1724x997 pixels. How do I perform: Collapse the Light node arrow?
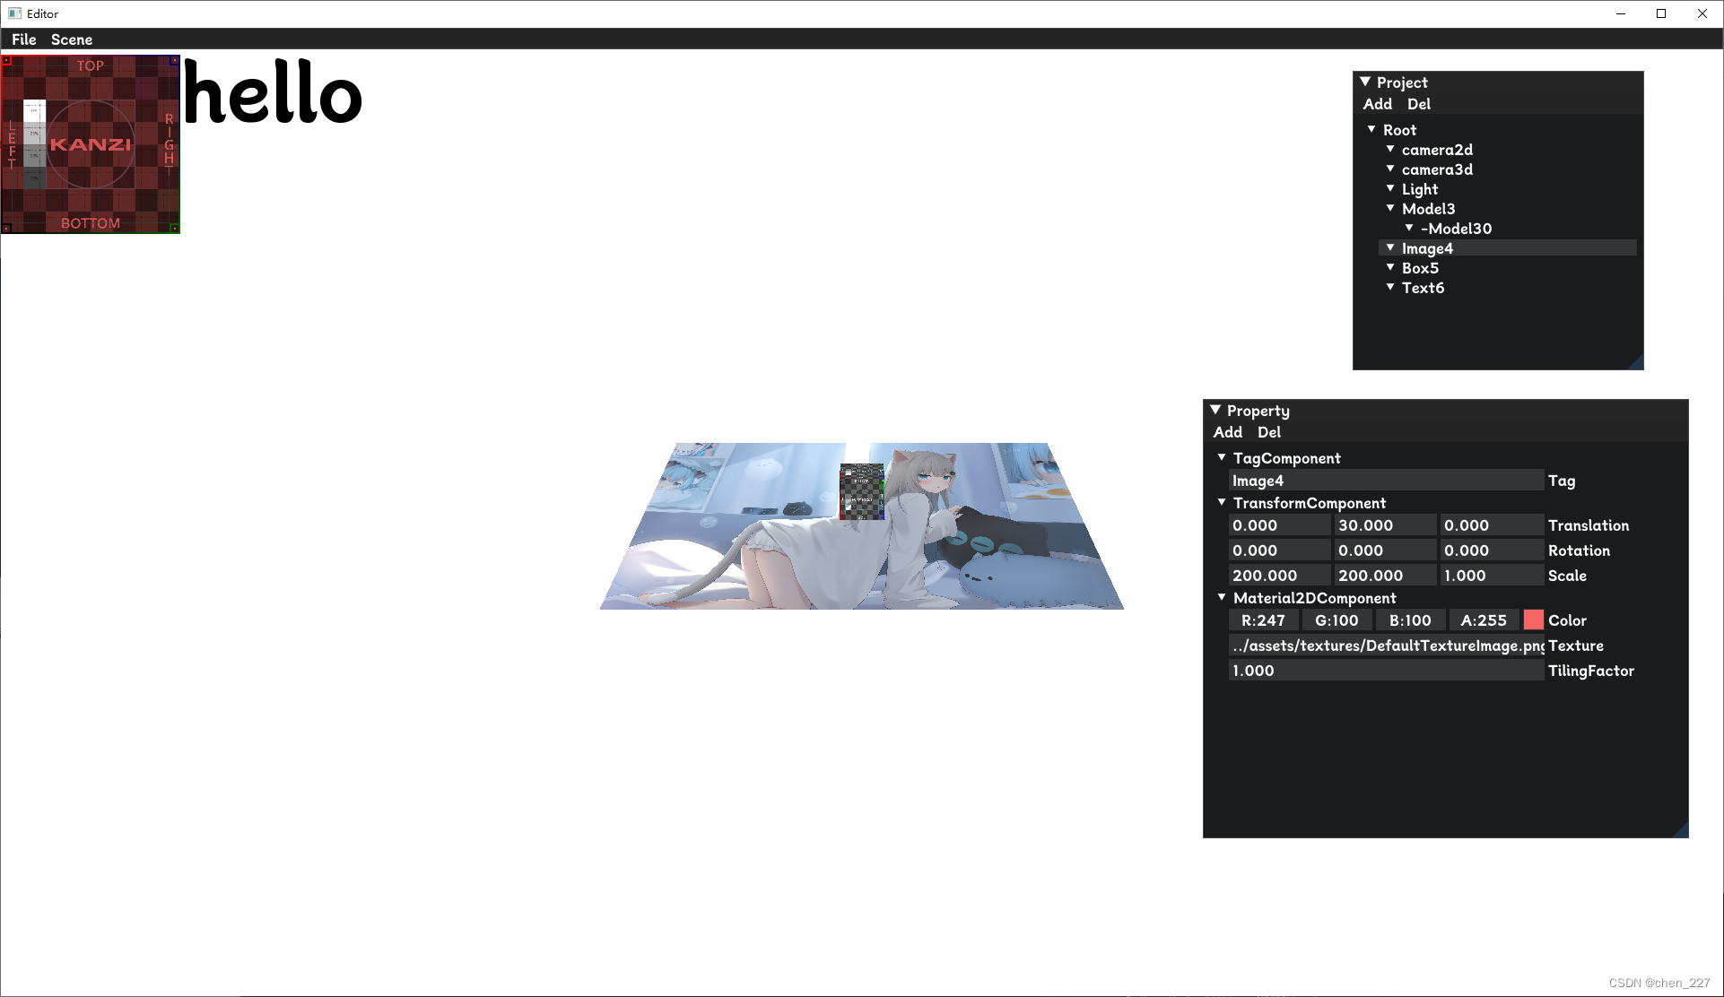1390,188
